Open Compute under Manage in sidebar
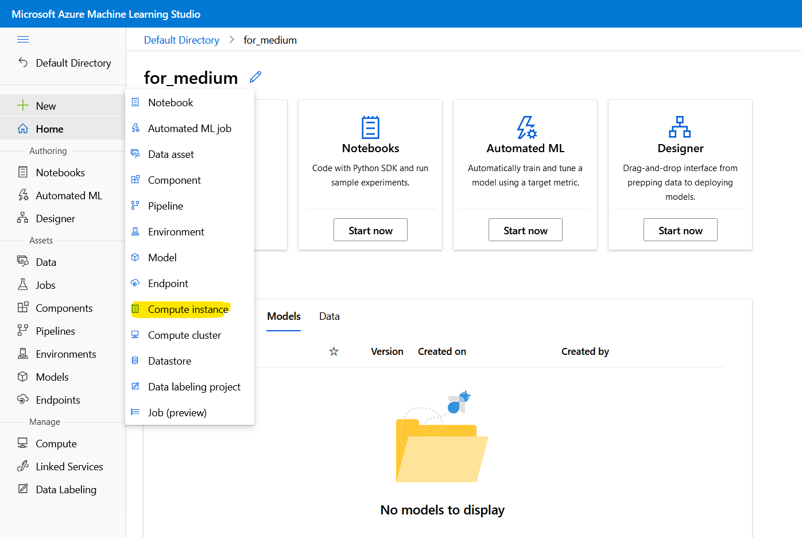Screen dimensions: 802x538 click(x=63, y=443)
